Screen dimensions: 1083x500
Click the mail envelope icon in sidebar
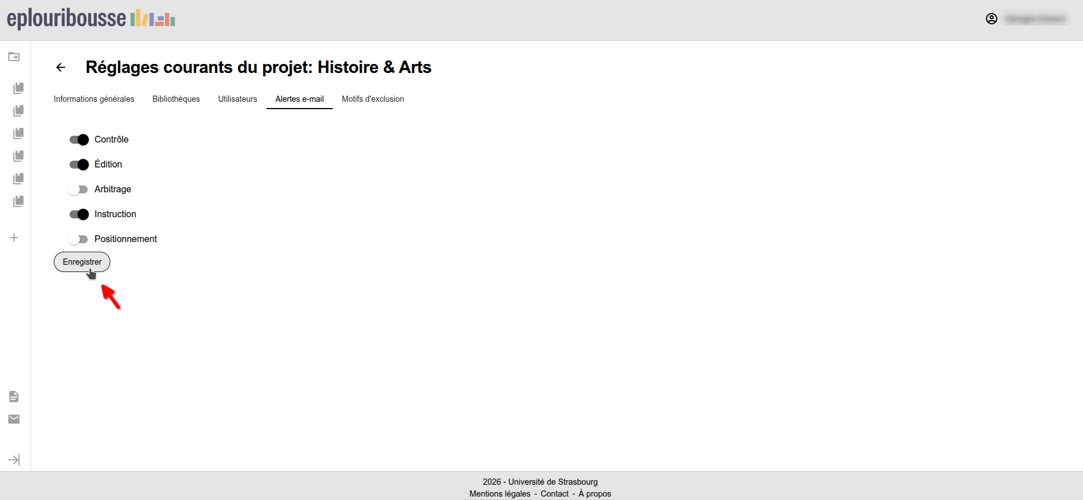coord(14,419)
